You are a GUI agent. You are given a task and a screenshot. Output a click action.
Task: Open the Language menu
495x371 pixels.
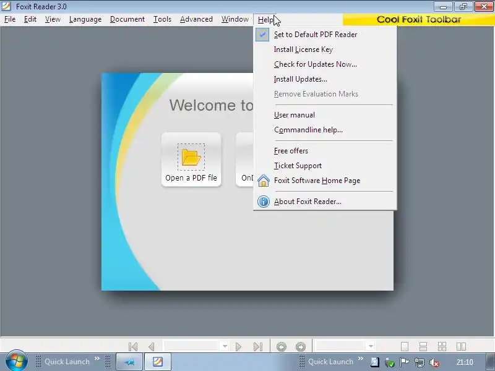85,20
